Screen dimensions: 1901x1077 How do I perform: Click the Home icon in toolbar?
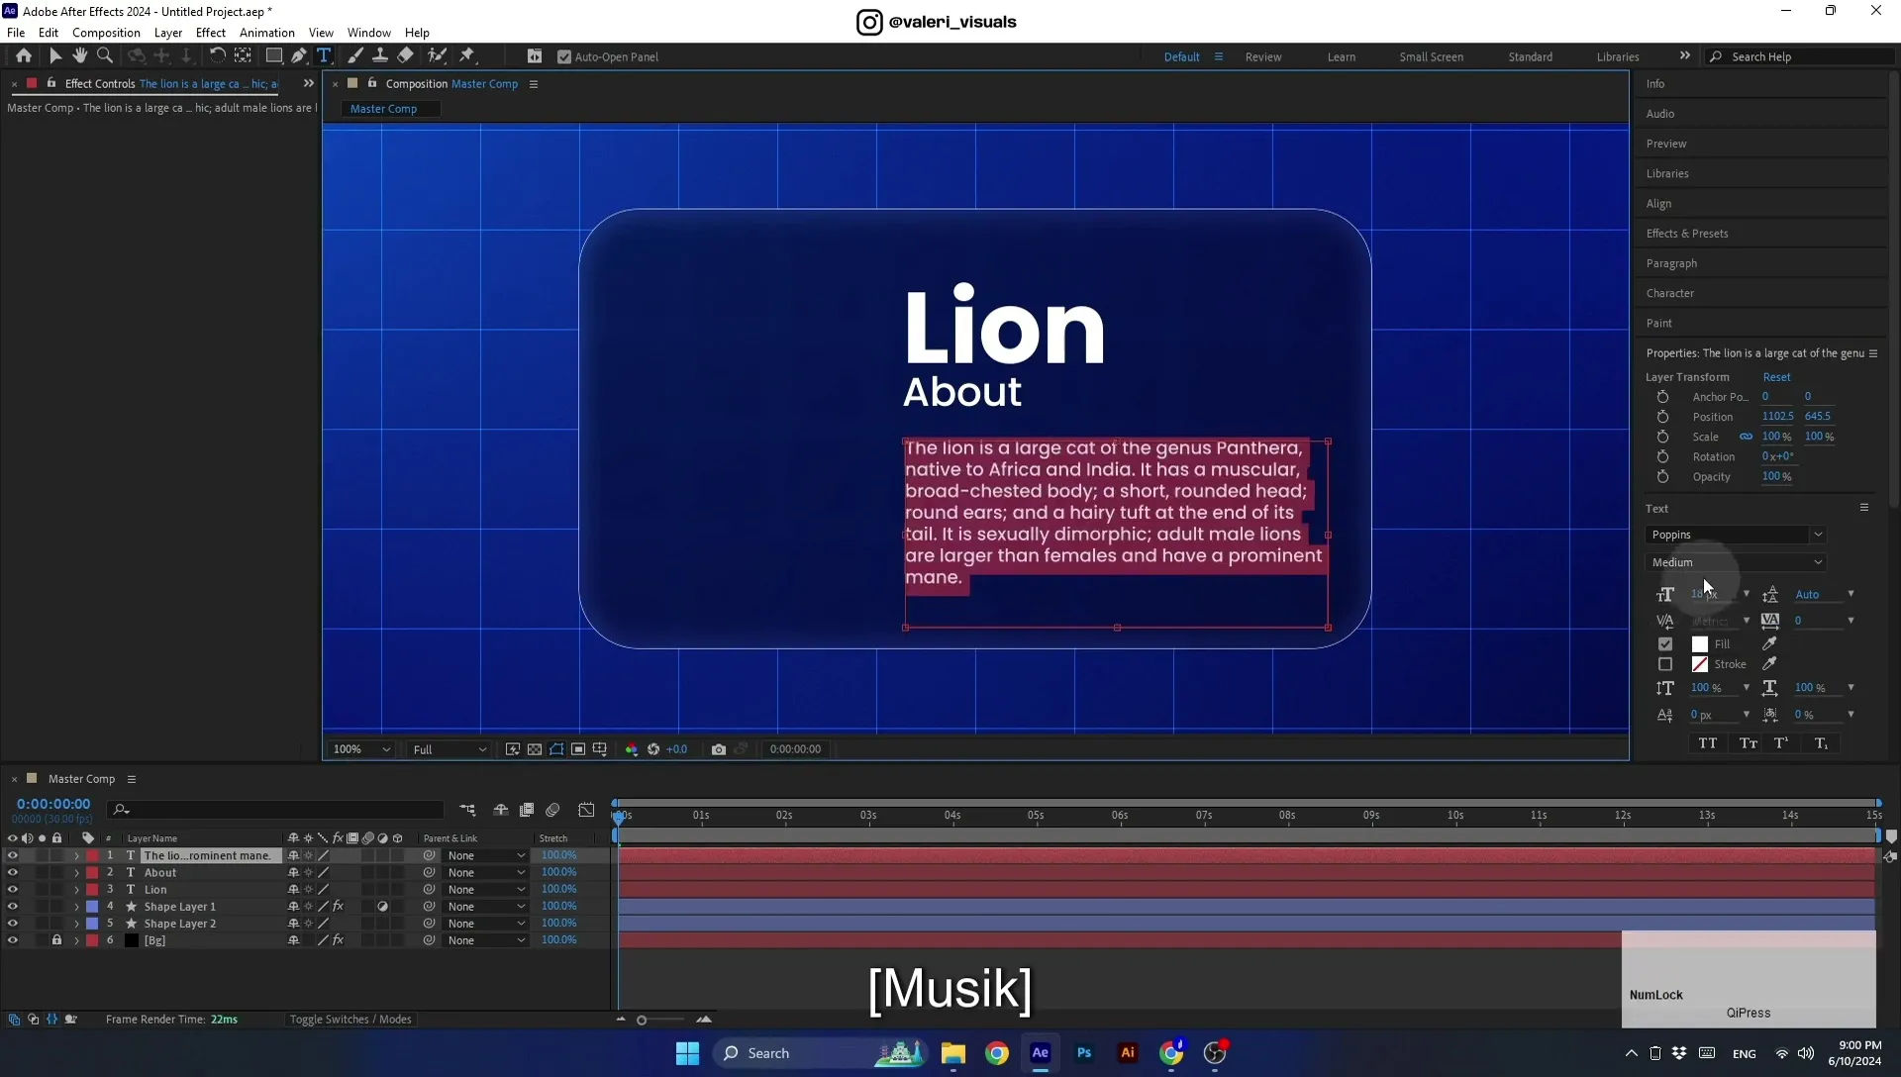[24, 56]
